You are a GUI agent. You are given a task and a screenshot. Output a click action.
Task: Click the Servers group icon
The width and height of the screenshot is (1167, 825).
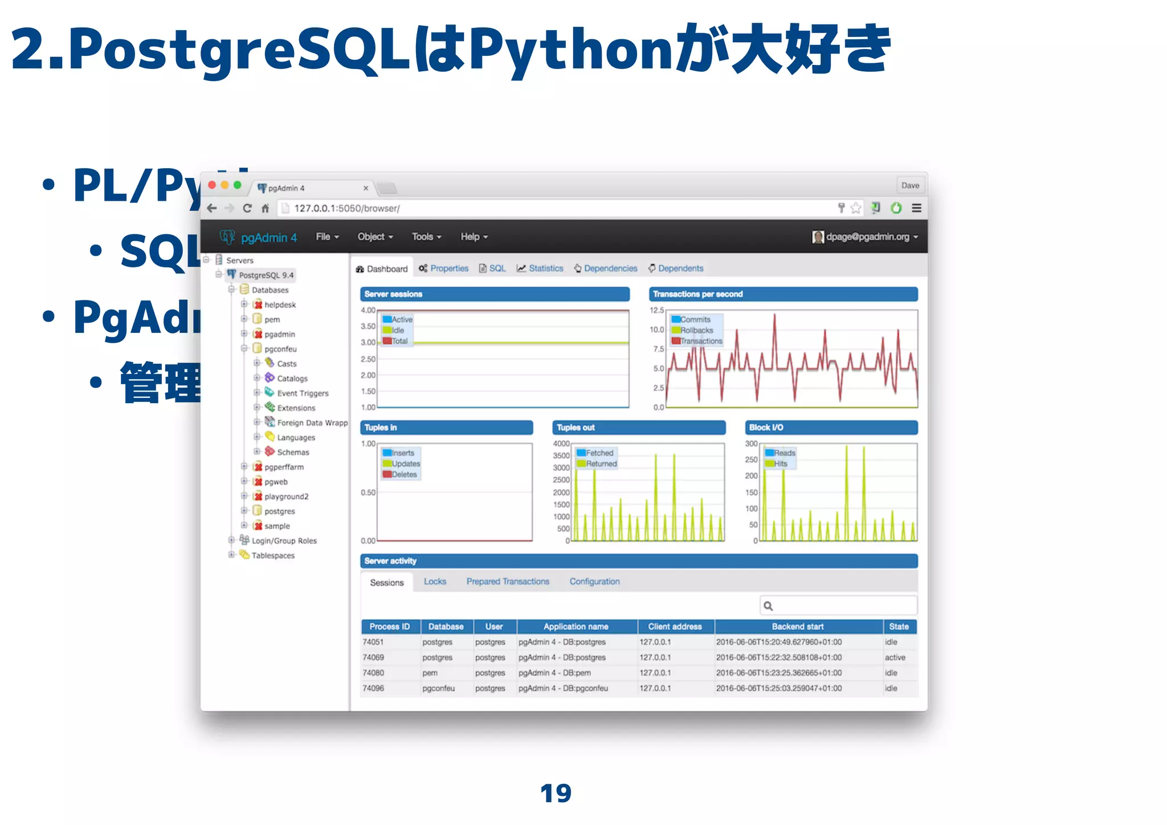[219, 260]
